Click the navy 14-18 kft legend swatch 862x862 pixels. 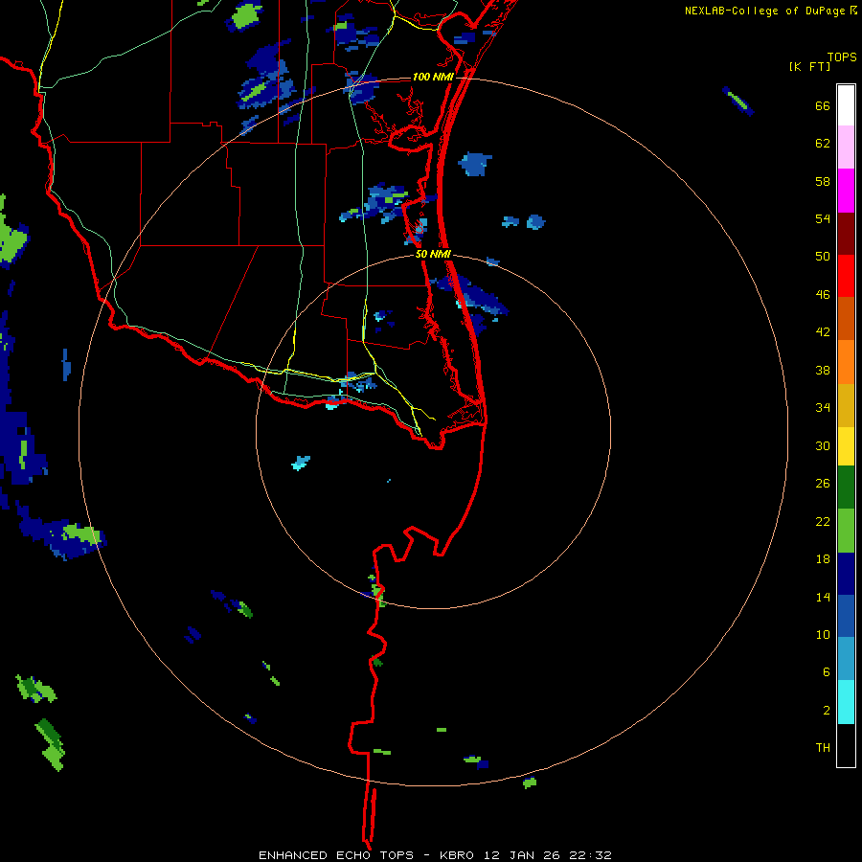pos(846,574)
